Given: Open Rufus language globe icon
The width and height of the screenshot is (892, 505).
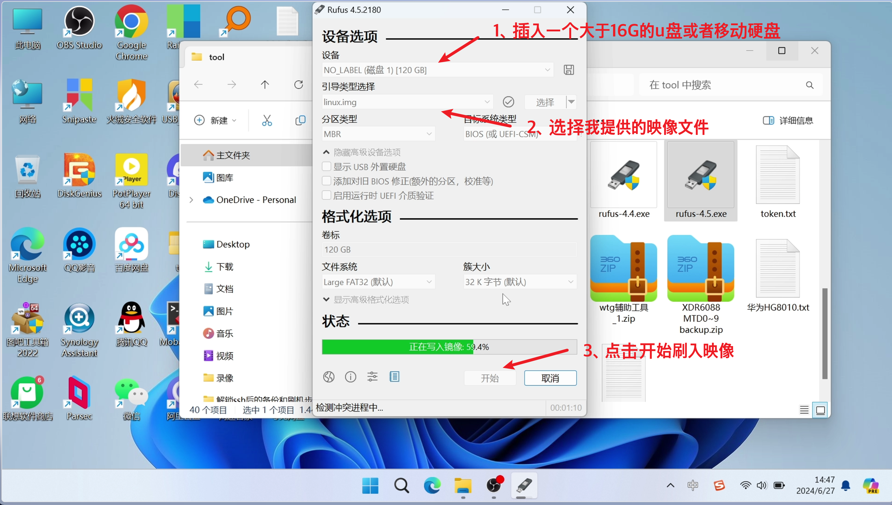Looking at the screenshot, I should point(329,377).
